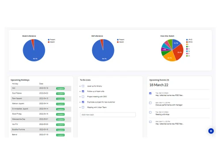Screen dimensions: 221x165
Task: Click the '18 March 22' date heading
Action: [159, 85]
